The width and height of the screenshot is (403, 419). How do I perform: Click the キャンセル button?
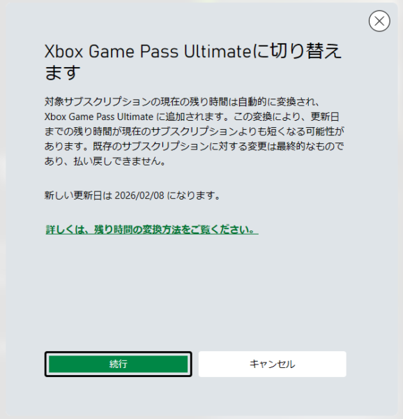click(273, 364)
